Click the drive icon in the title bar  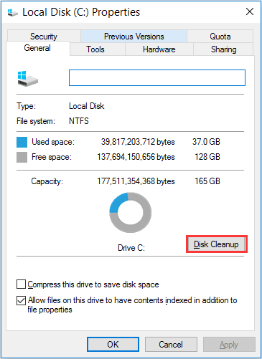click(12, 12)
